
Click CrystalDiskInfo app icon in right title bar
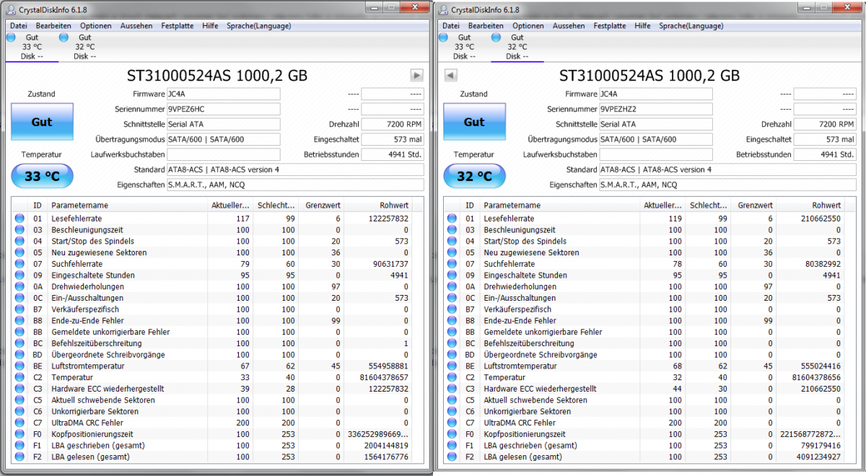click(x=442, y=9)
